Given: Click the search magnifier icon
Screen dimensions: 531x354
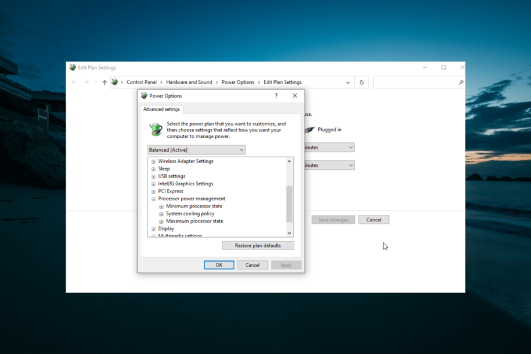Looking at the screenshot, I should (461, 82).
